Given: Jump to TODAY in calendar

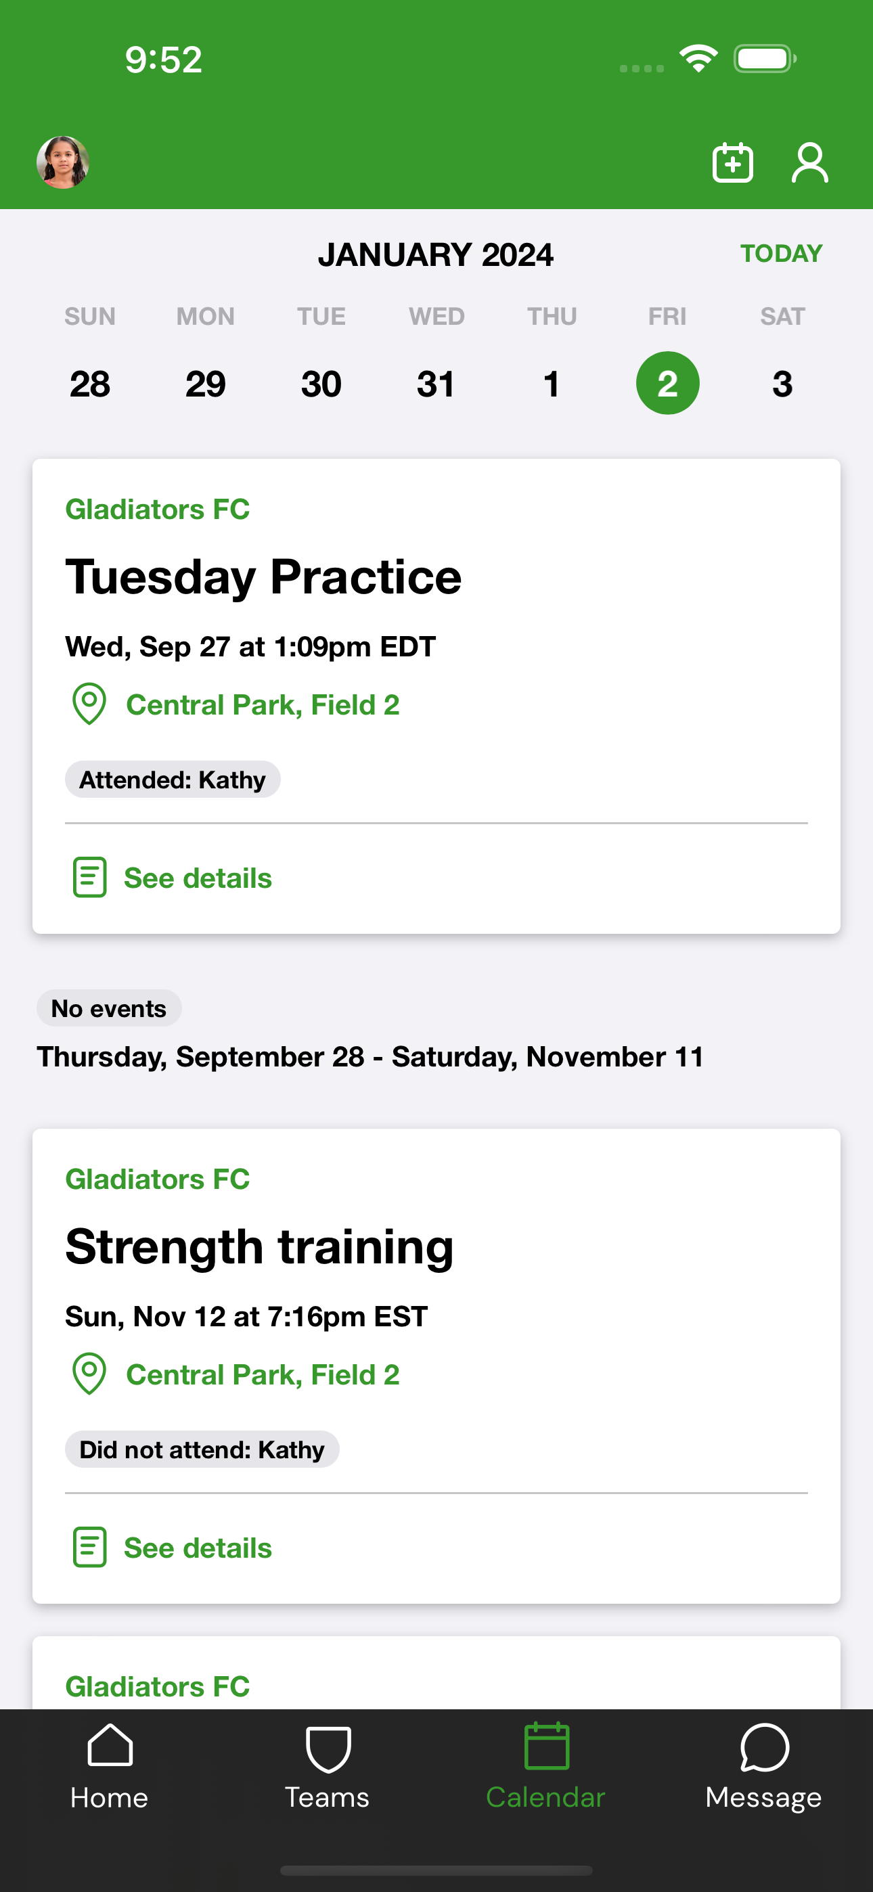Looking at the screenshot, I should pyautogui.click(x=781, y=253).
